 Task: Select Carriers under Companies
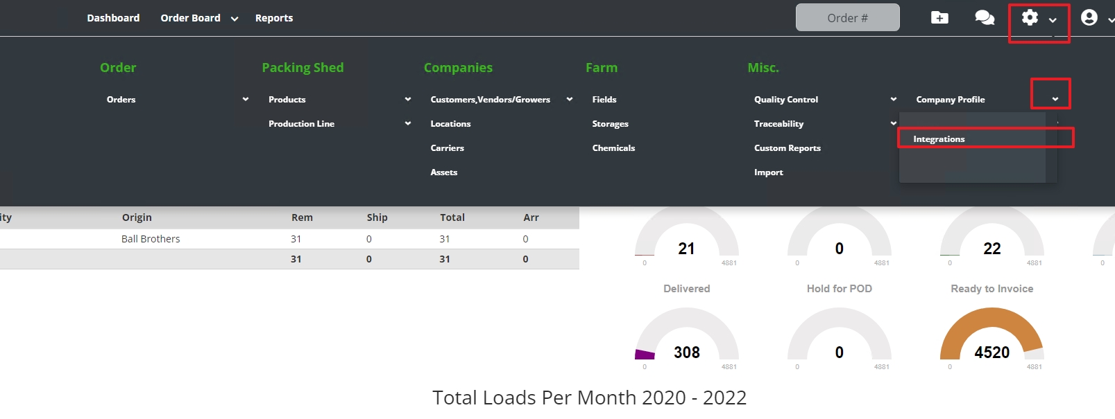[447, 148]
